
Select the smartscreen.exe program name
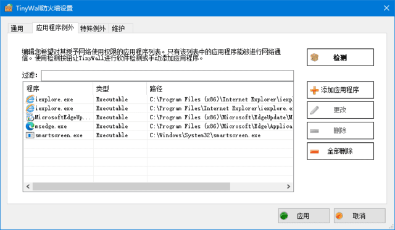click(x=59, y=135)
